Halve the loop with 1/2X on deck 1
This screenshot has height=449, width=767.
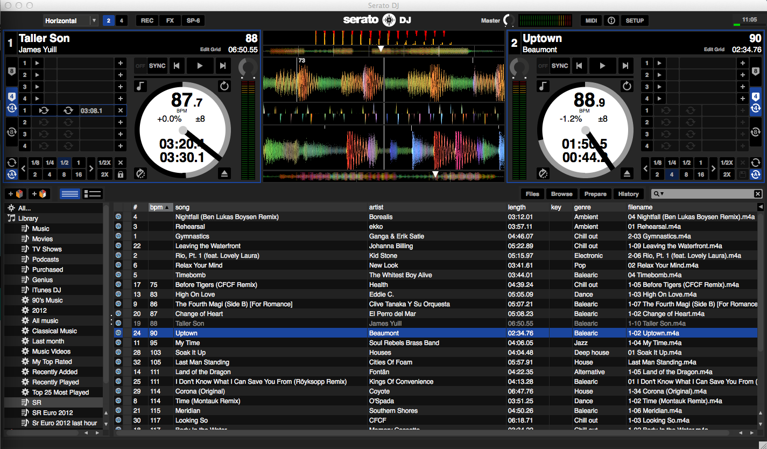tap(104, 163)
